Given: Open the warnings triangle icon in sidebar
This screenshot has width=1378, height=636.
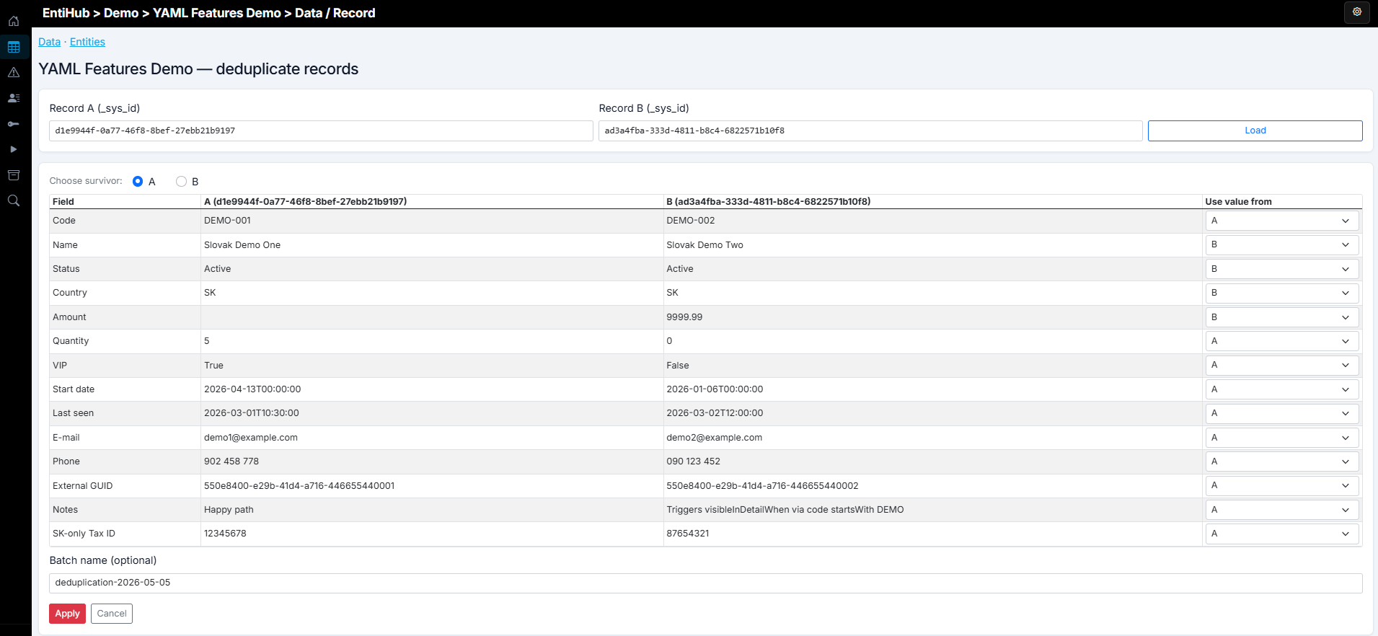Looking at the screenshot, I should pyautogui.click(x=14, y=73).
